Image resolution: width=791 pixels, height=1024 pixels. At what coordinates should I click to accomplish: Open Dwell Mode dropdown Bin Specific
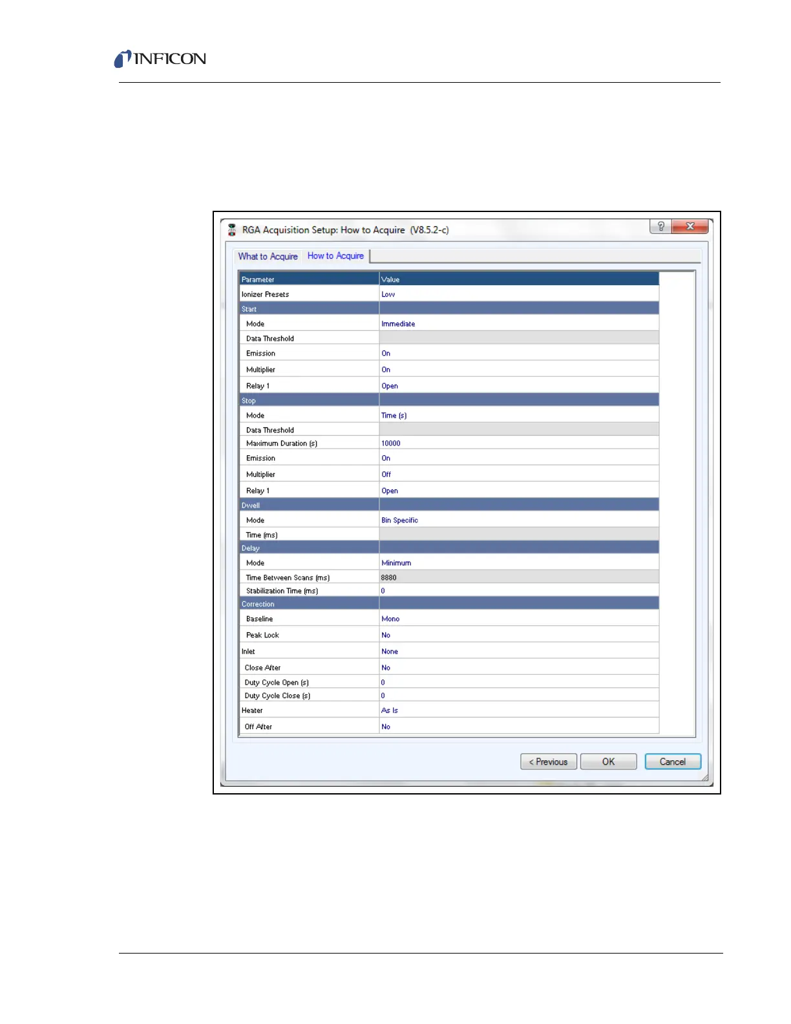pyautogui.click(x=519, y=520)
